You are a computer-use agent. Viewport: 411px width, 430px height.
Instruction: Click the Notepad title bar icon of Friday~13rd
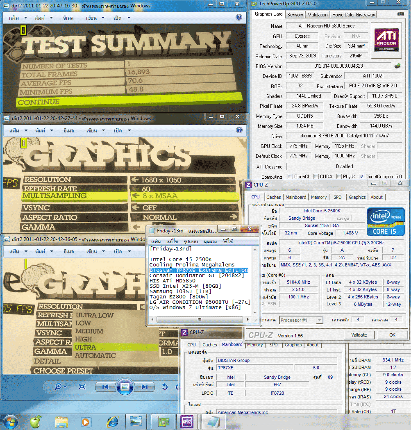coord(152,231)
